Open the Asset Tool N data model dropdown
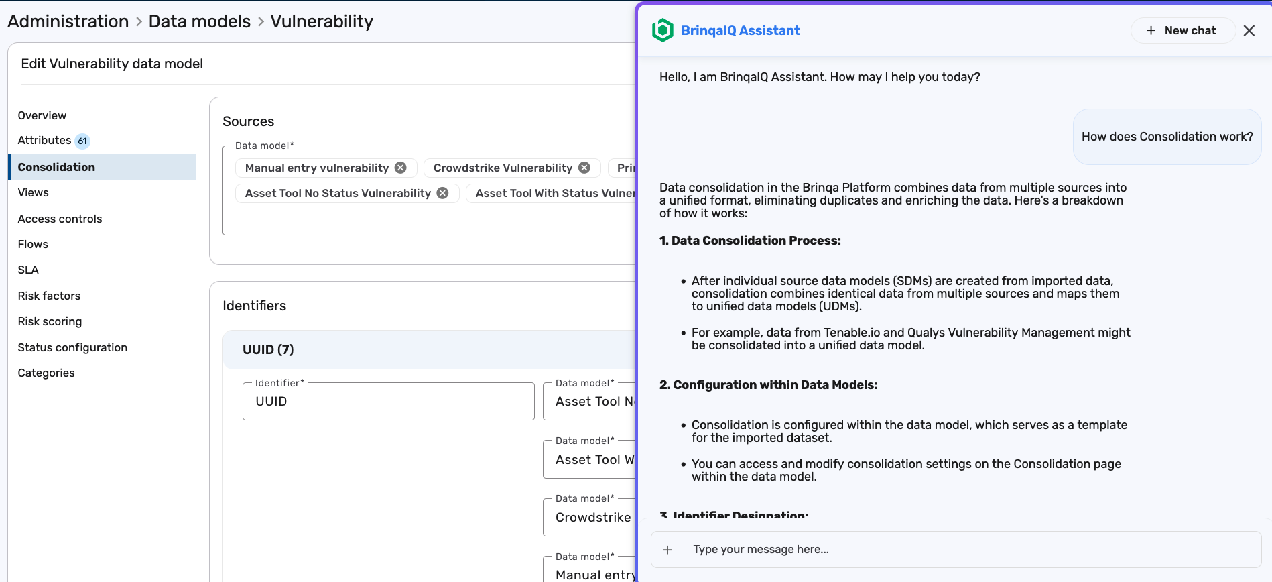This screenshot has height=582, width=1272. tap(590, 402)
